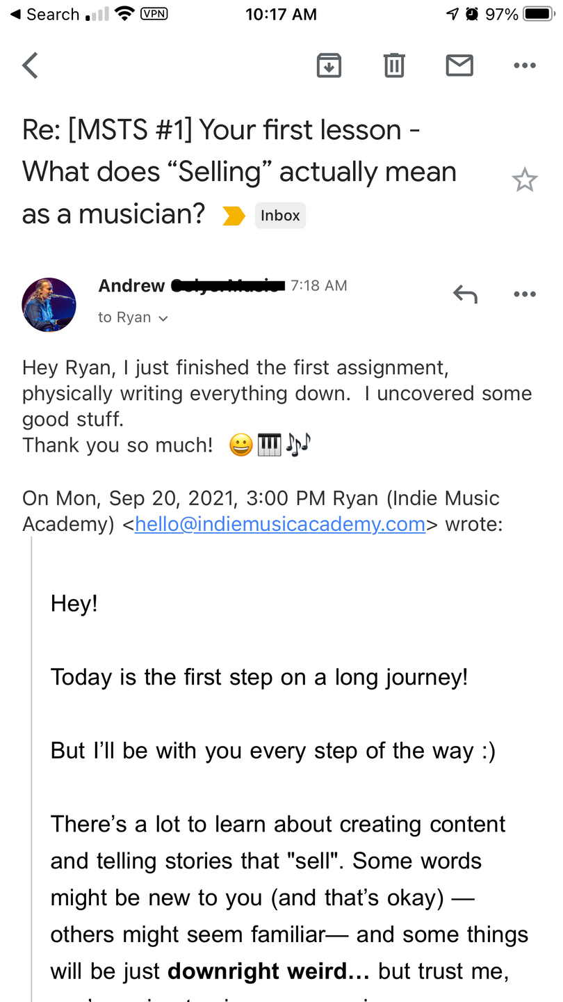Open hello@indiemusicacademy.com email link

(x=280, y=524)
